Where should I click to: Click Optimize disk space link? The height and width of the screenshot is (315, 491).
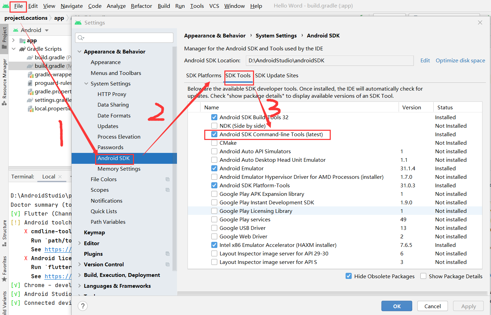(x=460, y=60)
